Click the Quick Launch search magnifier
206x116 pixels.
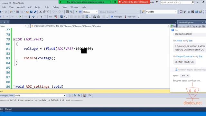[x=192, y=2]
